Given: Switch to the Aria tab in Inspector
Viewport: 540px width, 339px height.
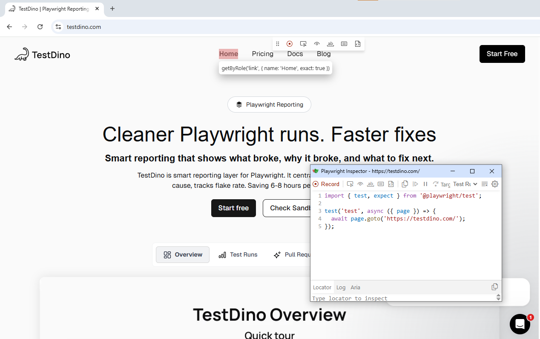Looking at the screenshot, I should coord(355,287).
